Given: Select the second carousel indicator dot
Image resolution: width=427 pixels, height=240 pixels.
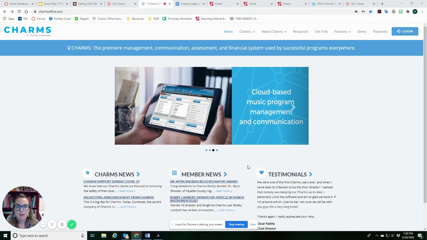Looking at the screenshot, I should (209, 150).
